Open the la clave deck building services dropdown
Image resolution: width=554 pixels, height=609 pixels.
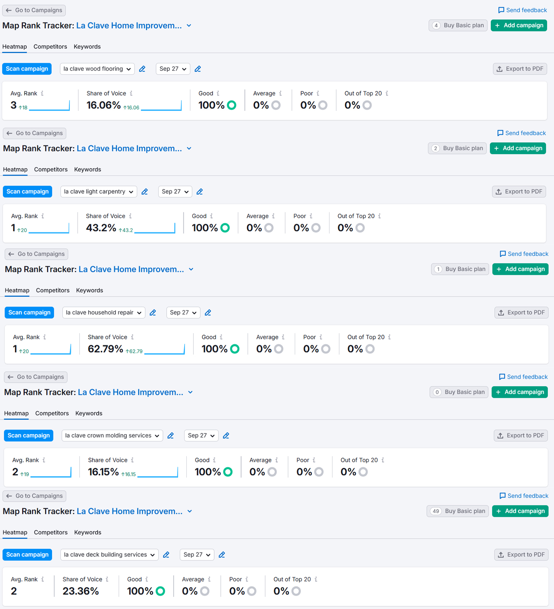click(x=109, y=555)
